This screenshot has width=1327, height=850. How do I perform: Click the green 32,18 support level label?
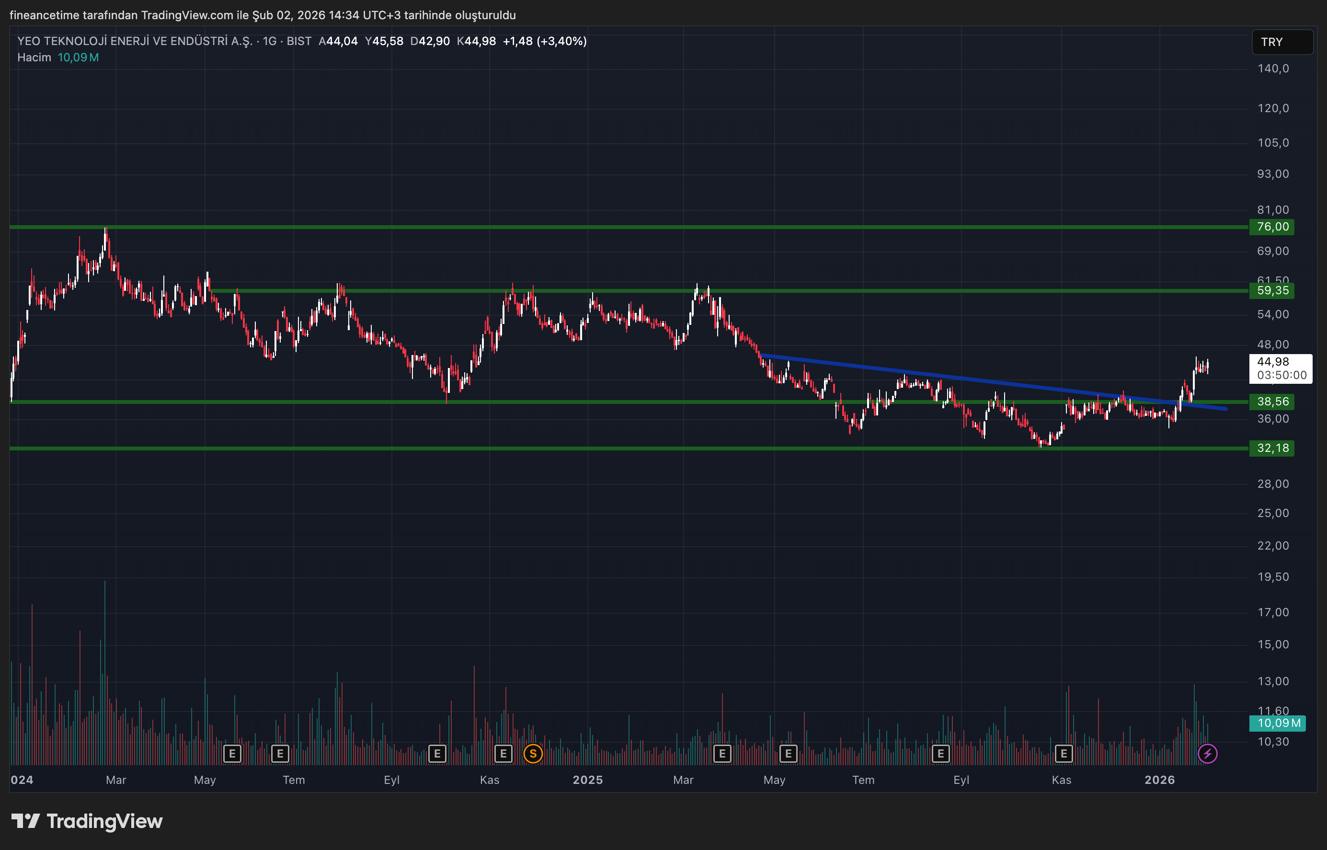1272,448
